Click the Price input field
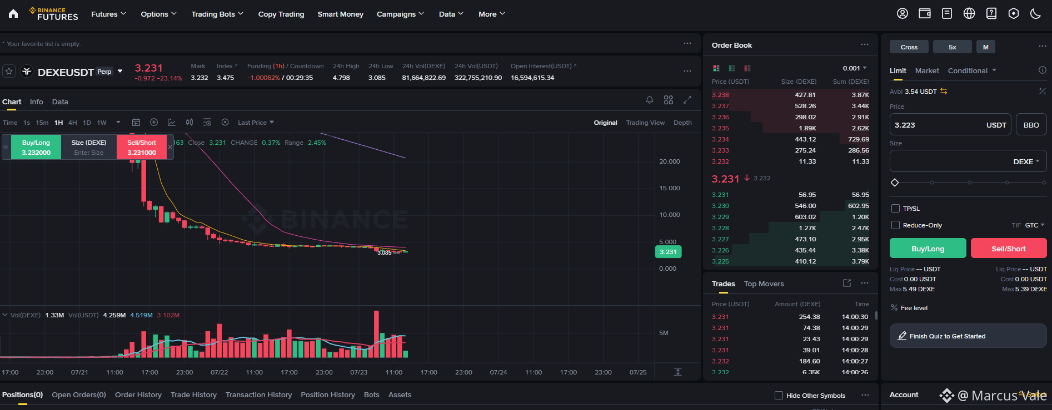 click(950, 125)
